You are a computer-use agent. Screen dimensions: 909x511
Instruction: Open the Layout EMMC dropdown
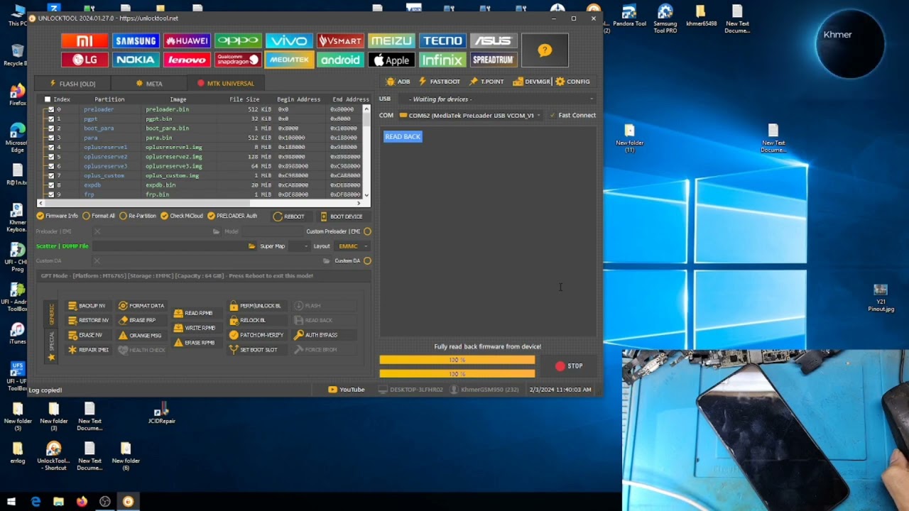pyautogui.click(x=352, y=246)
